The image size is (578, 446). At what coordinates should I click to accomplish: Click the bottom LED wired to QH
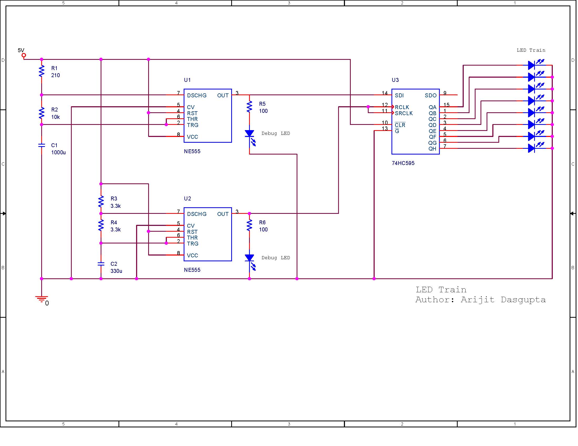(x=536, y=148)
